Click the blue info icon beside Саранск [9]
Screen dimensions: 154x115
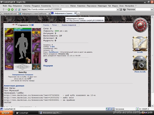click(33, 25)
